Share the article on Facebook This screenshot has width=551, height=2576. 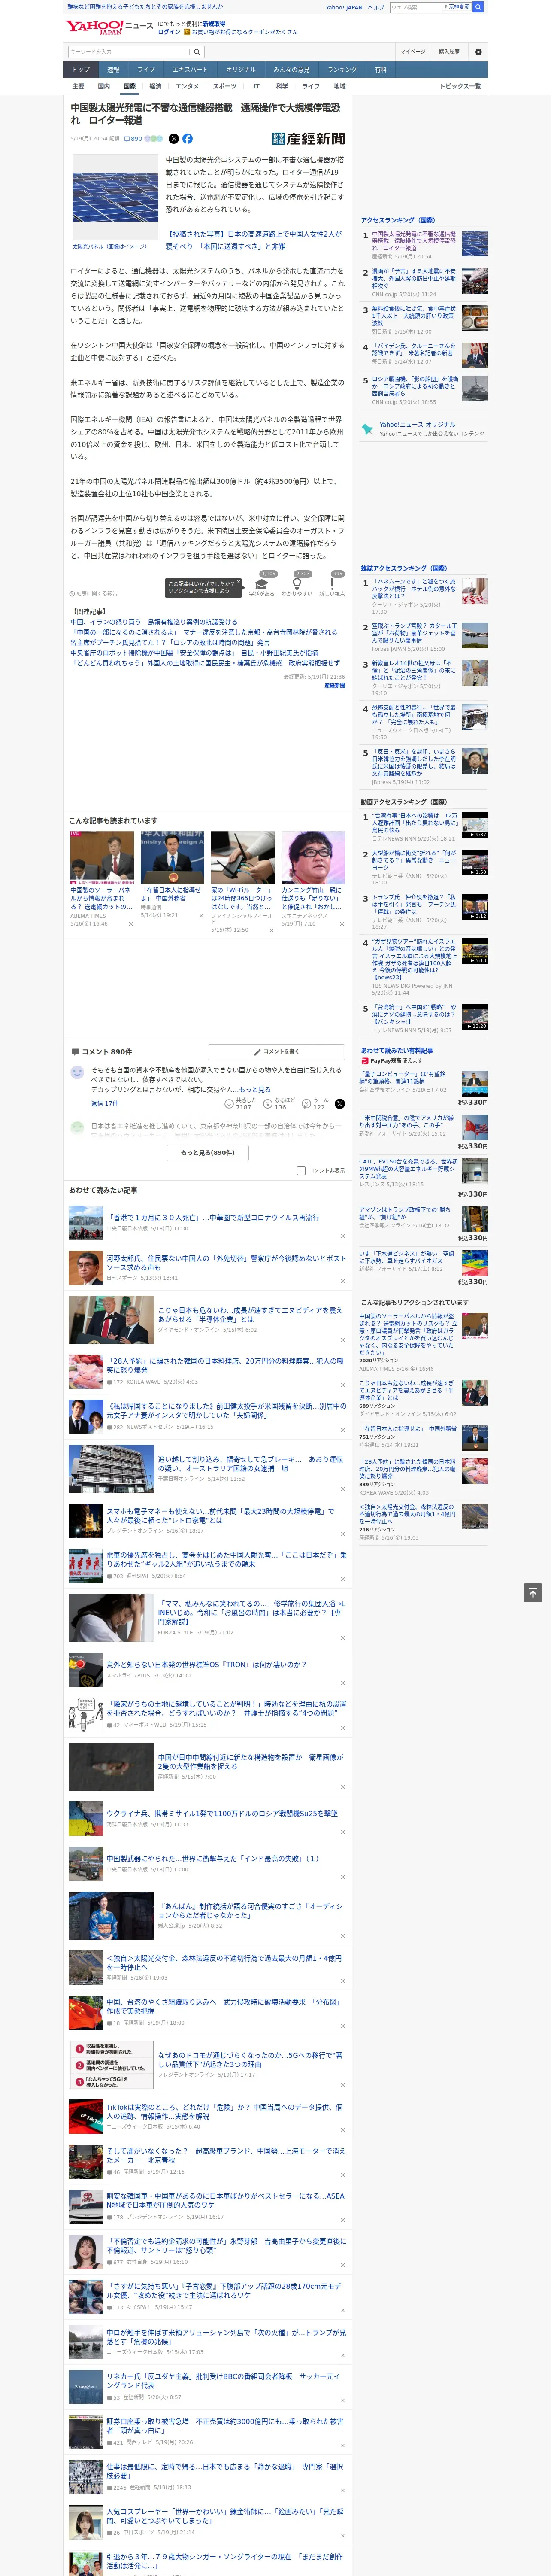(x=187, y=139)
